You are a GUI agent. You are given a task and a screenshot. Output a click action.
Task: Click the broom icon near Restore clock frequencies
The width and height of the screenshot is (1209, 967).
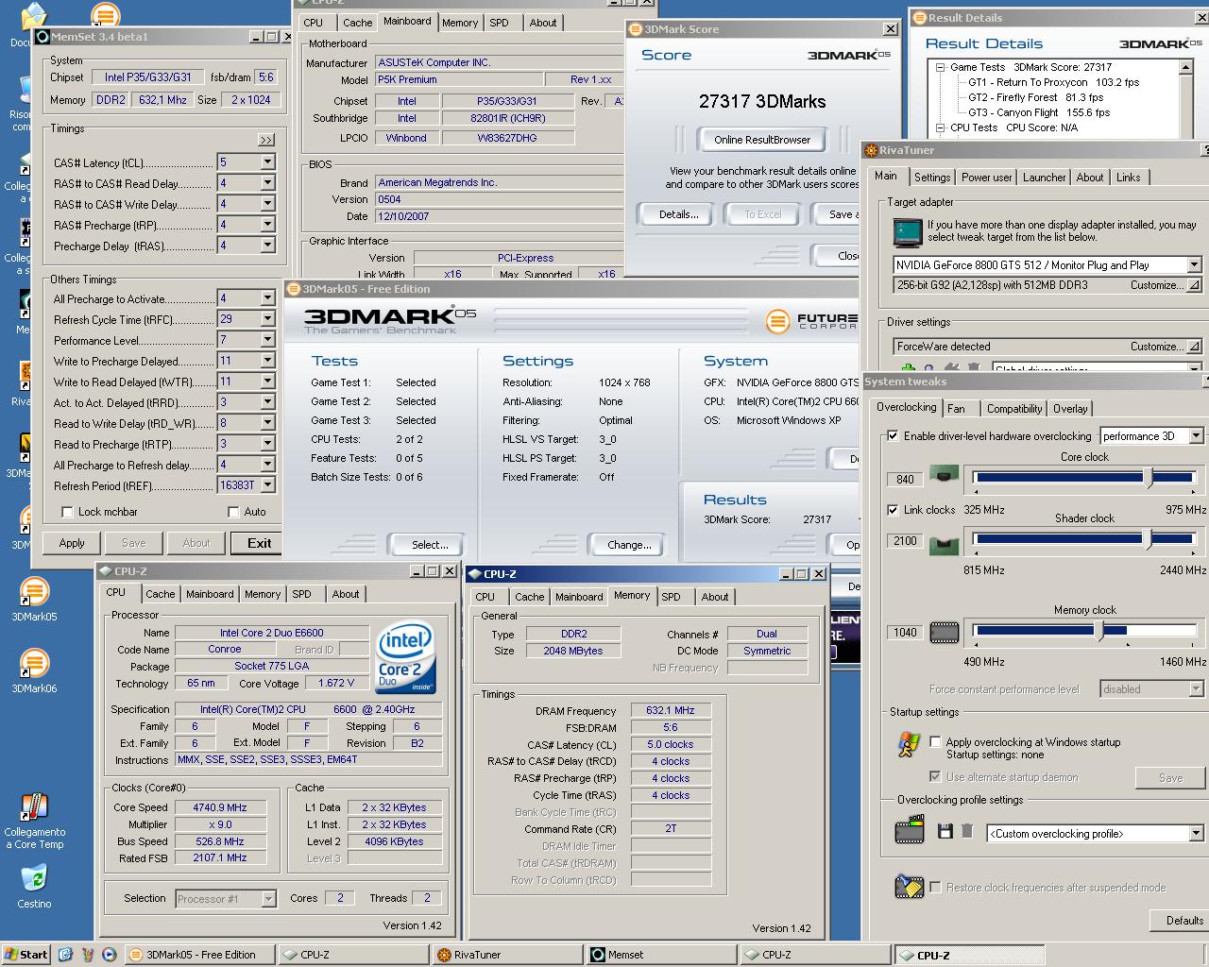[909, 887]
